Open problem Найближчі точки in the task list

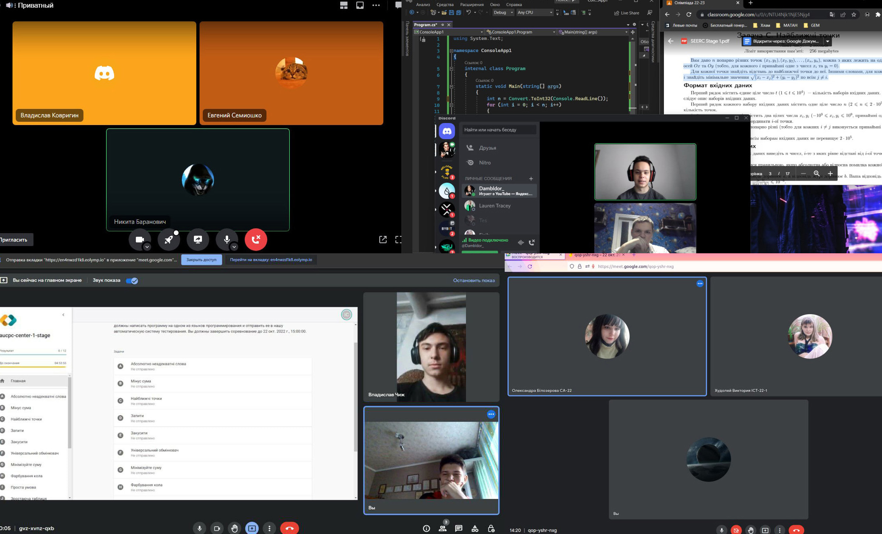(212, 401)
